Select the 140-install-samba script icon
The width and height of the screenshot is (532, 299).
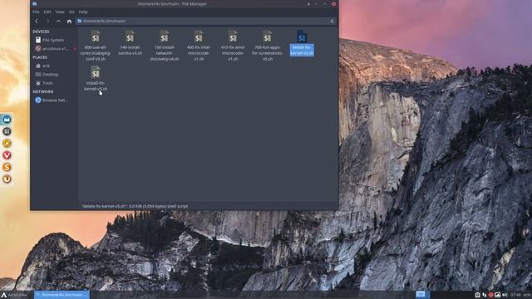pos(130,37)
